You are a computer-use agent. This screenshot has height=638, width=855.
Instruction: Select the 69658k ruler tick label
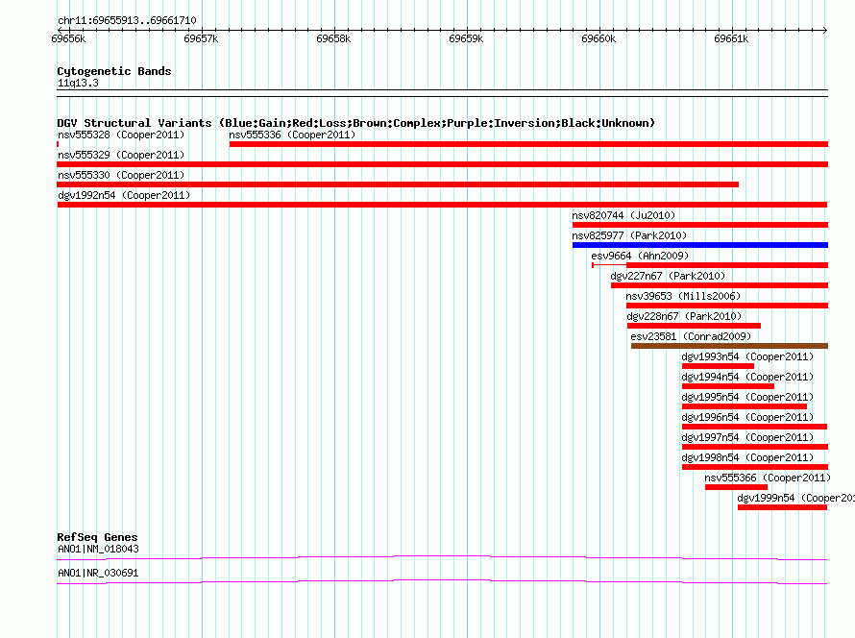click(x=333, y=38)
